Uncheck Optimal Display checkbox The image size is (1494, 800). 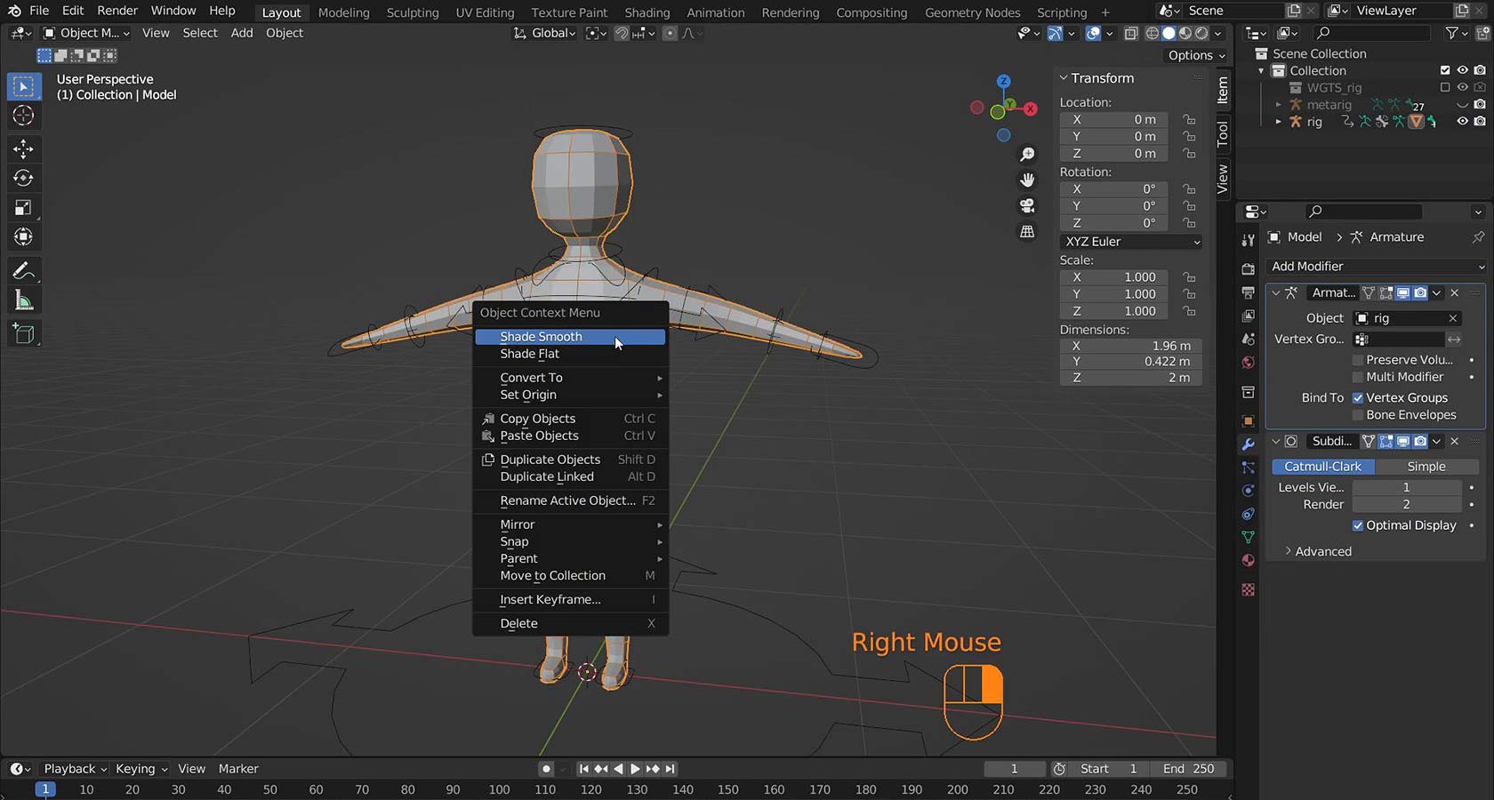tap(1358, 525)
